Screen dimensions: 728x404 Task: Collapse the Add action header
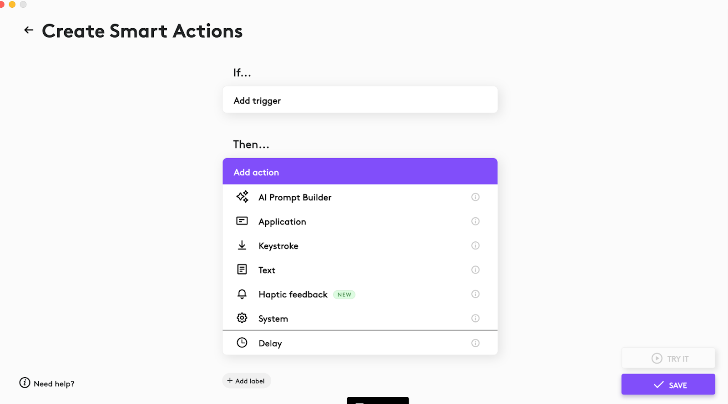(360, 171)
